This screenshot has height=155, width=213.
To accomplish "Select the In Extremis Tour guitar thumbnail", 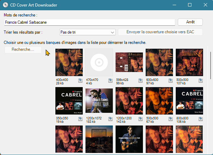I will tap(129, 139).
